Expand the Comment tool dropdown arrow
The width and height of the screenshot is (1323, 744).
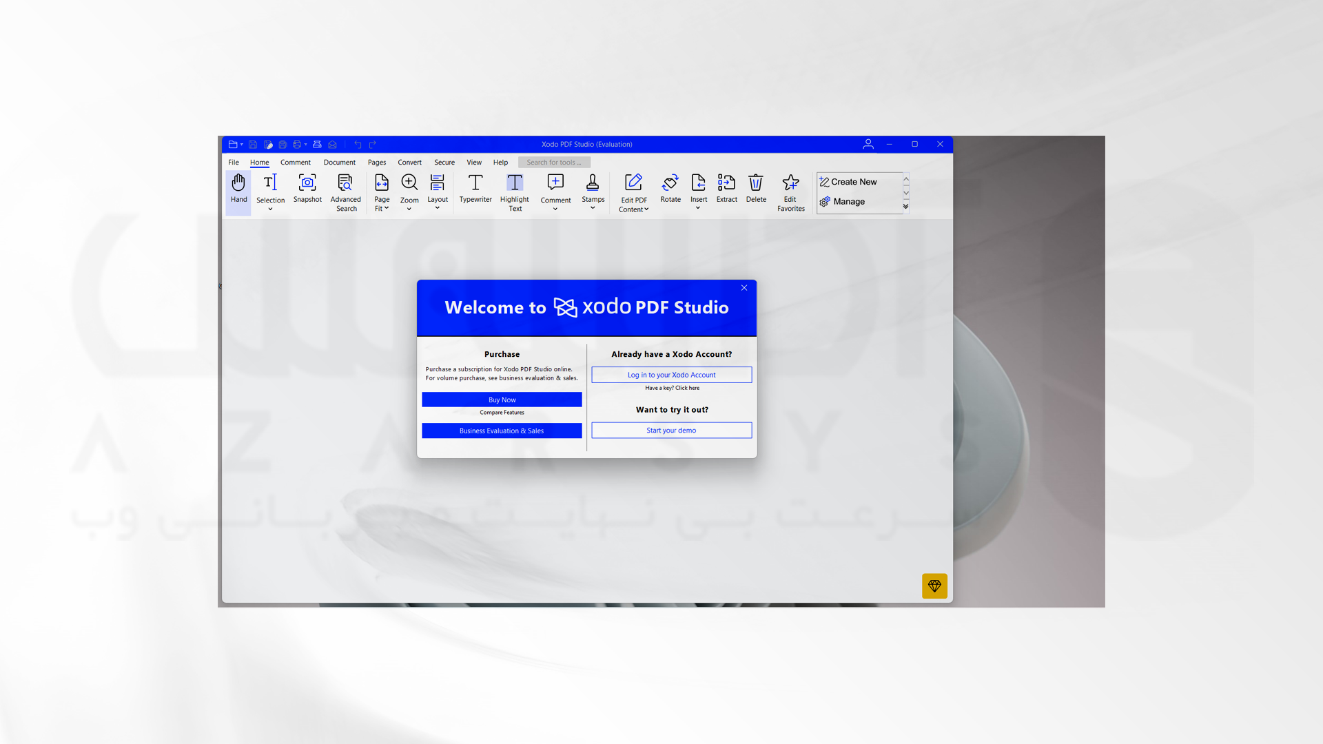555,209
